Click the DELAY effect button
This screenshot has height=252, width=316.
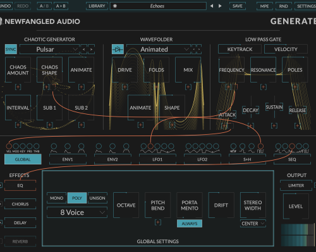coord(20,222)
